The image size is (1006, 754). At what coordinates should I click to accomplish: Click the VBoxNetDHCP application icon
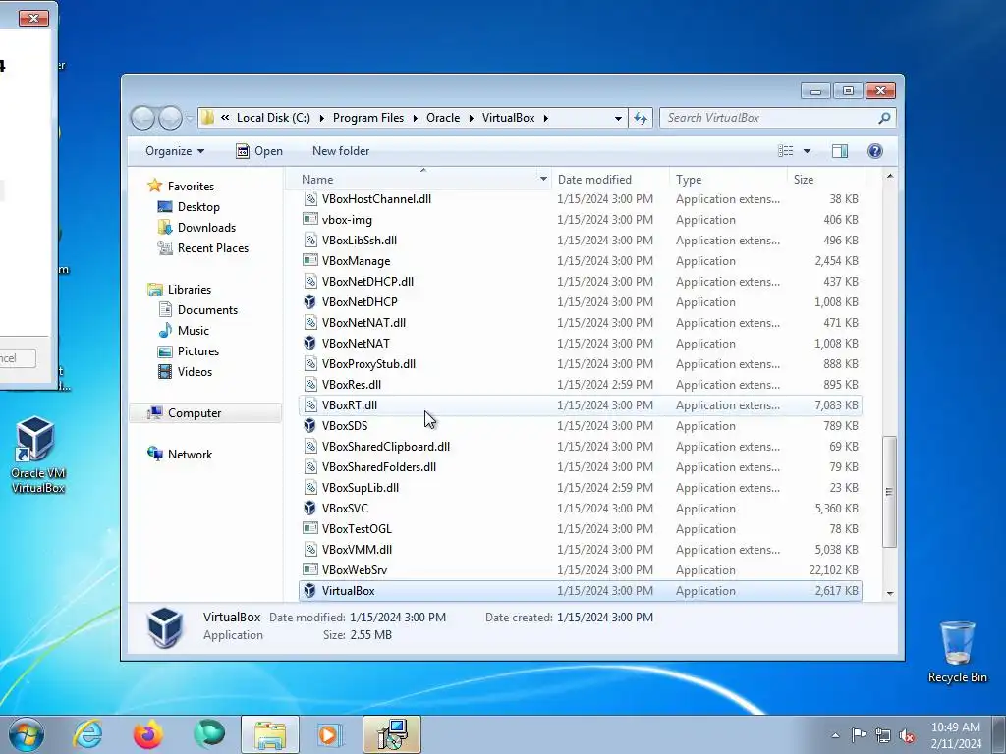[x=309, y=302]
